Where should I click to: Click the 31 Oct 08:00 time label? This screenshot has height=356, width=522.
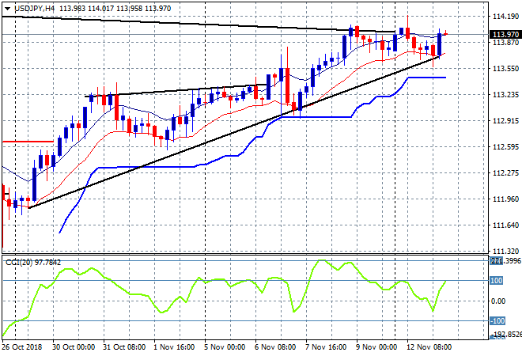pyautogui.click(x=124, y=347)
